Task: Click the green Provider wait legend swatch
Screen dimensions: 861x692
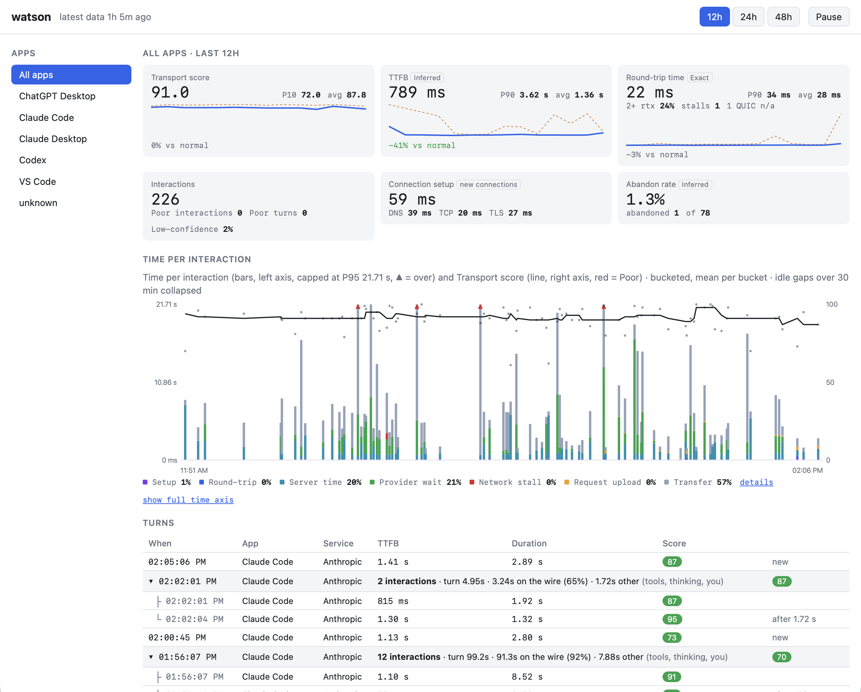Action: [372, 482]
